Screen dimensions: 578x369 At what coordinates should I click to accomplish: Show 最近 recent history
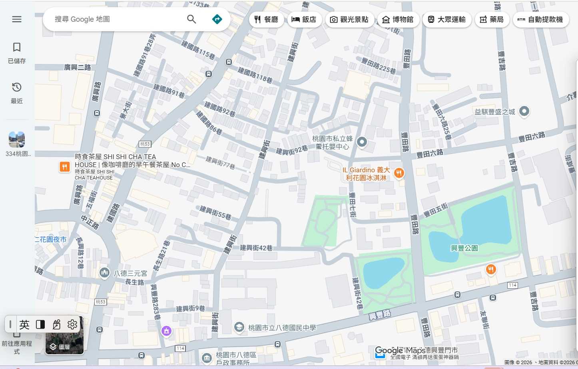pyautogui.click(x=17, y=93)
